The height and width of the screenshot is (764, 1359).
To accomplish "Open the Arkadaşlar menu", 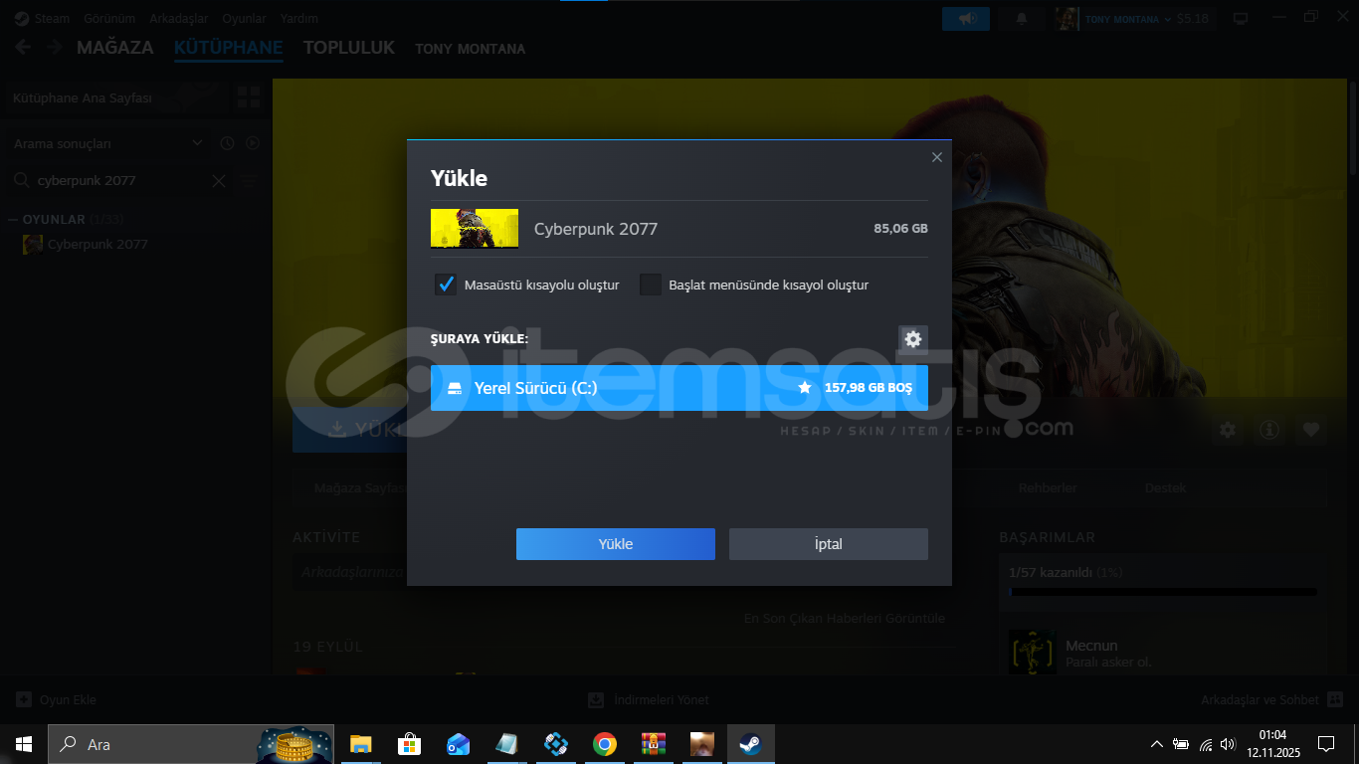I will (x=179, y=18).
